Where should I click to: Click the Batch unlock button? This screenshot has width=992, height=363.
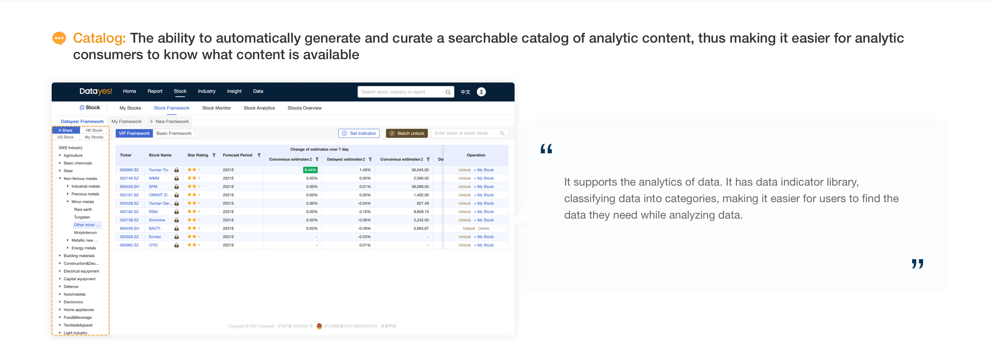coord(407,133)
